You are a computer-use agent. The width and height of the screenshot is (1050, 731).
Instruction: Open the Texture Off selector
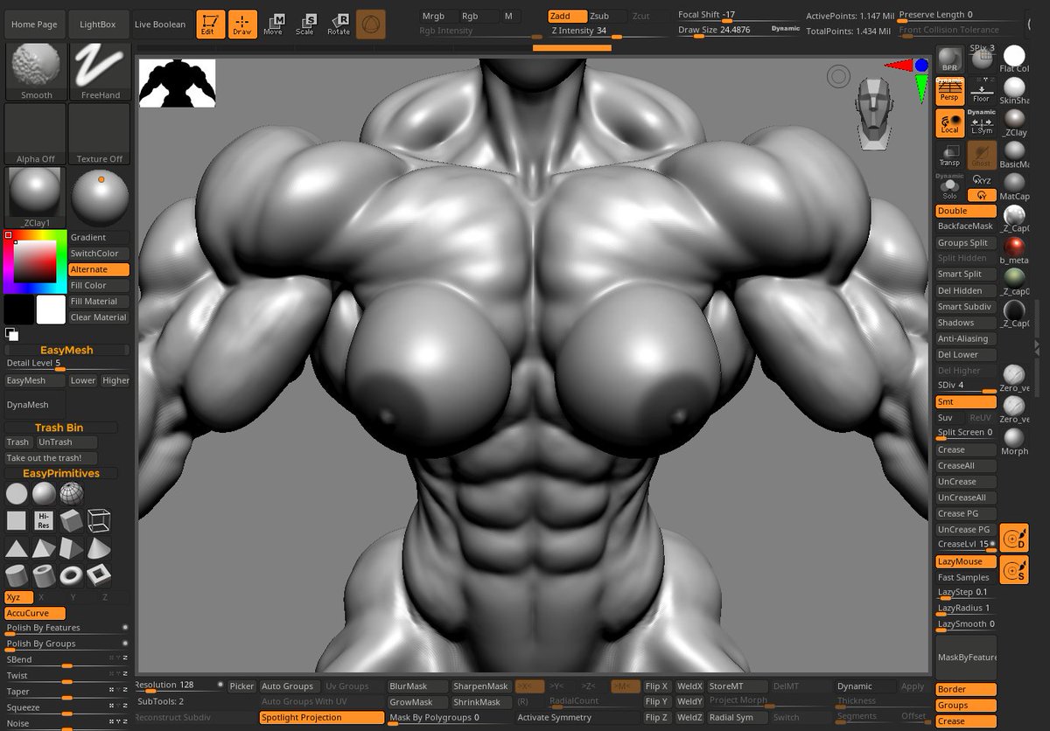pyautogui.click(x=100, y=135)
